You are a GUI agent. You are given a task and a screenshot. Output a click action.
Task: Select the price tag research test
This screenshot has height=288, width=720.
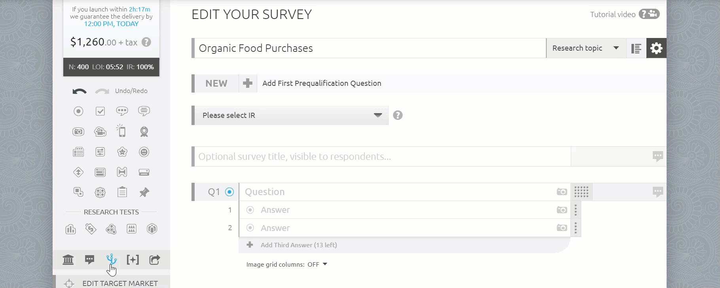pyautogui.click(x=91, y=229)
